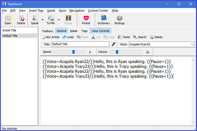
Task: Click the To File icon
Action: point(51,18)
